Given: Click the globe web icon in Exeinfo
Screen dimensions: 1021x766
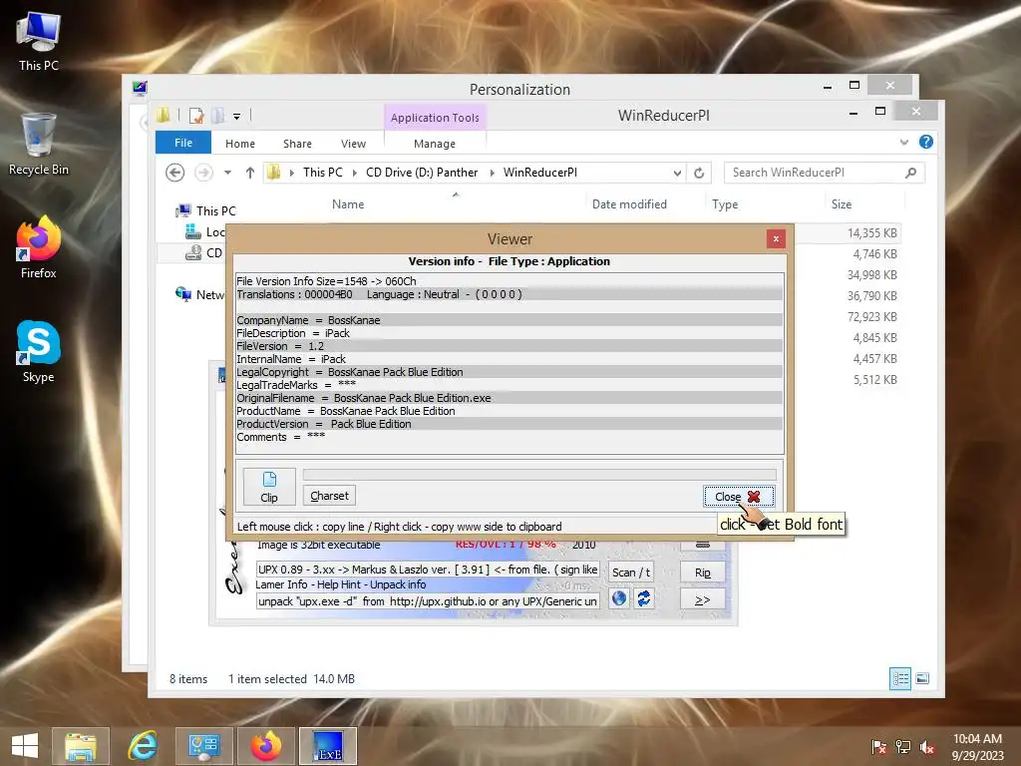Looking at the screenshot, I should (x=618, y=598).
